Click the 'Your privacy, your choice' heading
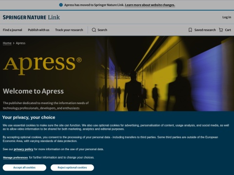 29,117
